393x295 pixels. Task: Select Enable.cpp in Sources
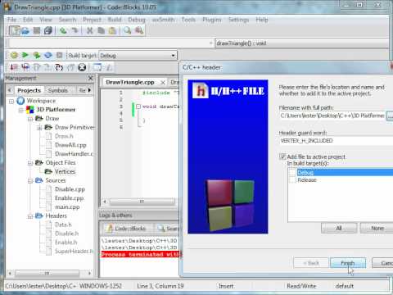pyautogui.click(x=69, y=198)
